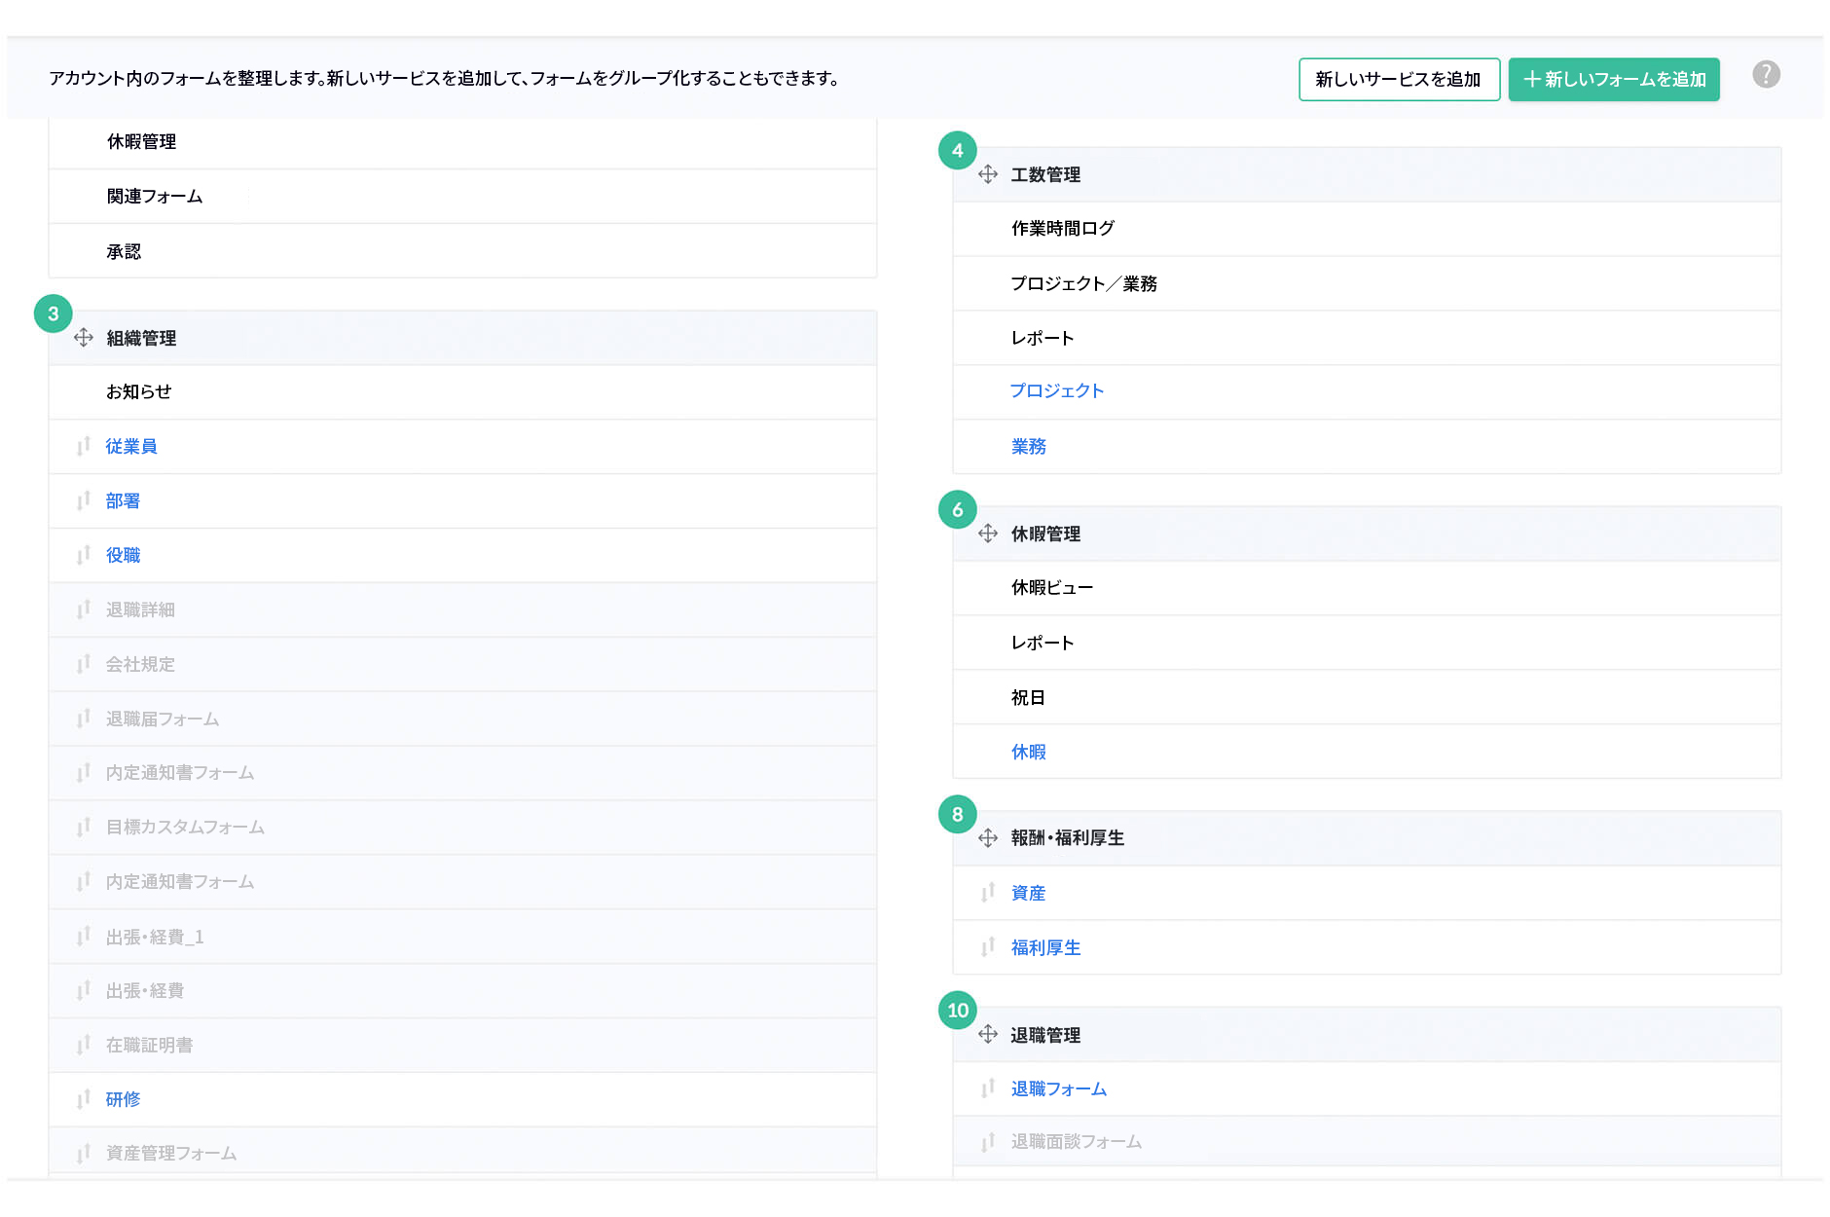Click the move handle beside 報酬・福利厚生
Image resolution: width=1830 pixels, height=1217 pixels.
[x=988, y=837]
